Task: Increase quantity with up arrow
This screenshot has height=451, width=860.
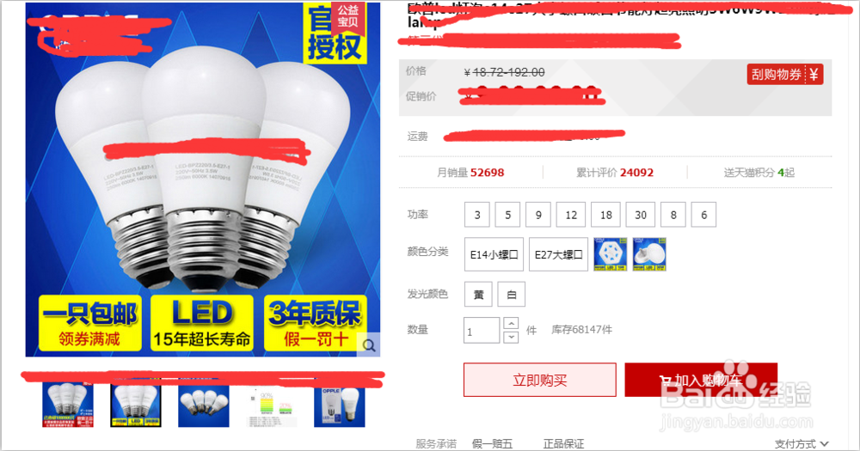Action: (x=511, y=323)
